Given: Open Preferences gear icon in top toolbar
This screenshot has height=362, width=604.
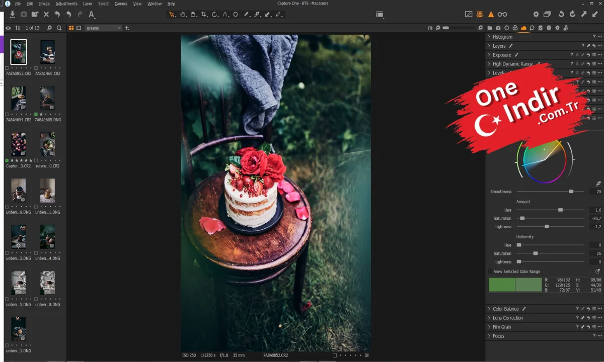Looking at the screenshot, I should (x=536, y=15).
